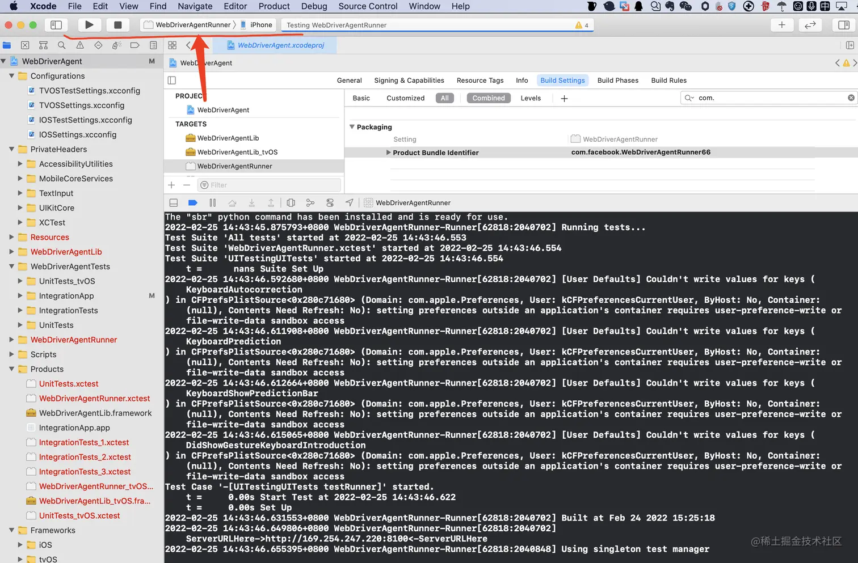Screen dimensions: 858x563
Task: Hide the debug area toggle button
Action: 174,203
